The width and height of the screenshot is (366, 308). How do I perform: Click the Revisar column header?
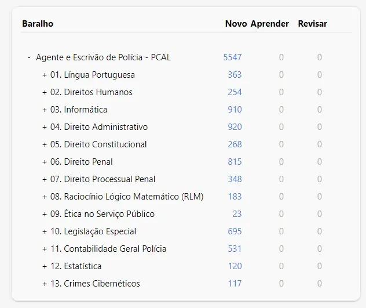coord(312,24)
